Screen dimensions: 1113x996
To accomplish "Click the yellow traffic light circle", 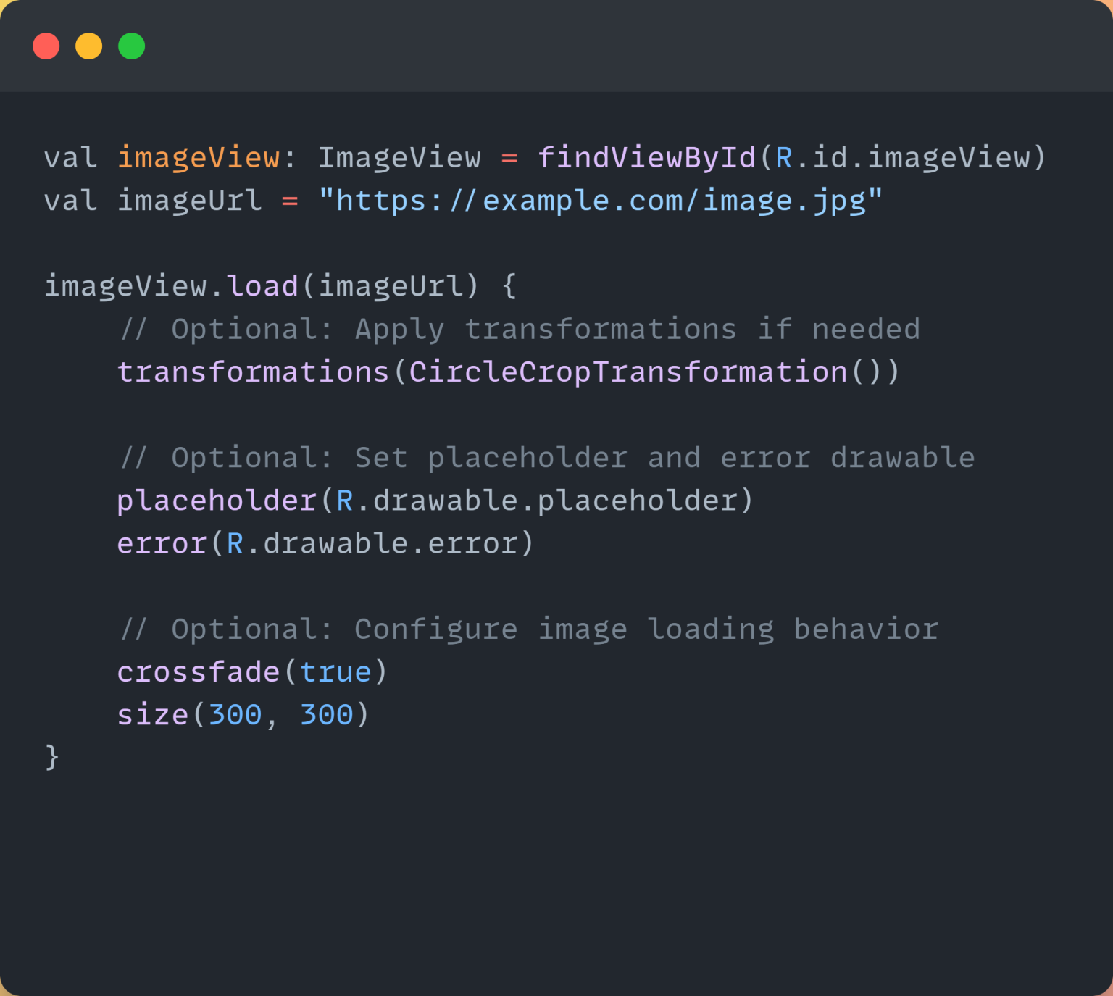I will click(x=88, y=46).
